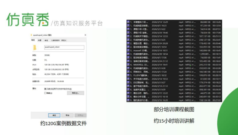This screenshot has height=135, width=238.
Task: Click the 105,495 KB size cell
Action: point(205,61)
